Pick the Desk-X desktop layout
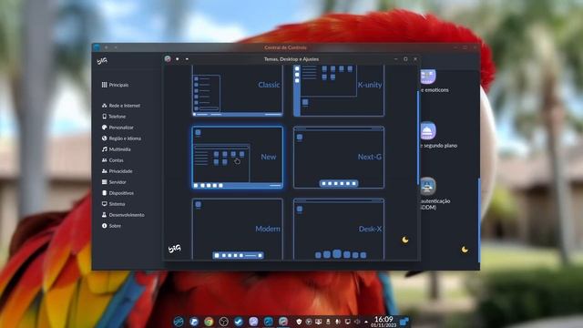583x328 pixels. (x=339, y=229)
